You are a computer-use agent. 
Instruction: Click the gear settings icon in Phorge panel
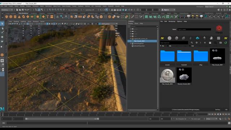pos(196,43)
